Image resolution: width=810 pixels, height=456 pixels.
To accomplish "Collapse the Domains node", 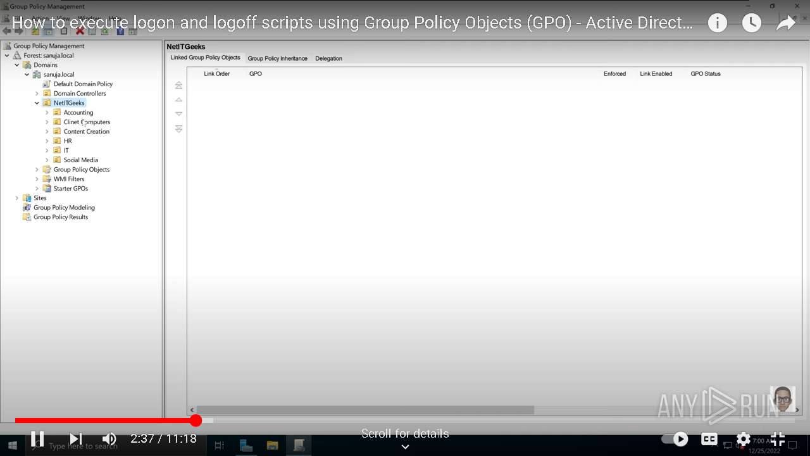I will [x=17, y=65].
